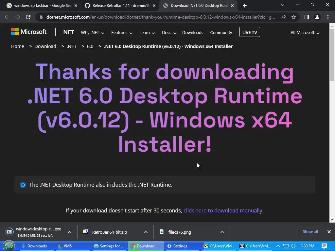335x251 pixels.
Task: Click the Microsoft logo
Action: tap(29, 32)
